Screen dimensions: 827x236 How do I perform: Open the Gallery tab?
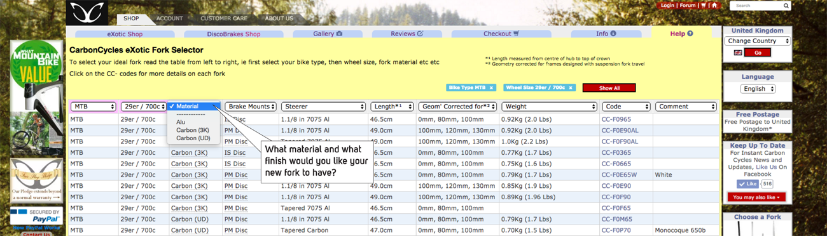[327, 34]
